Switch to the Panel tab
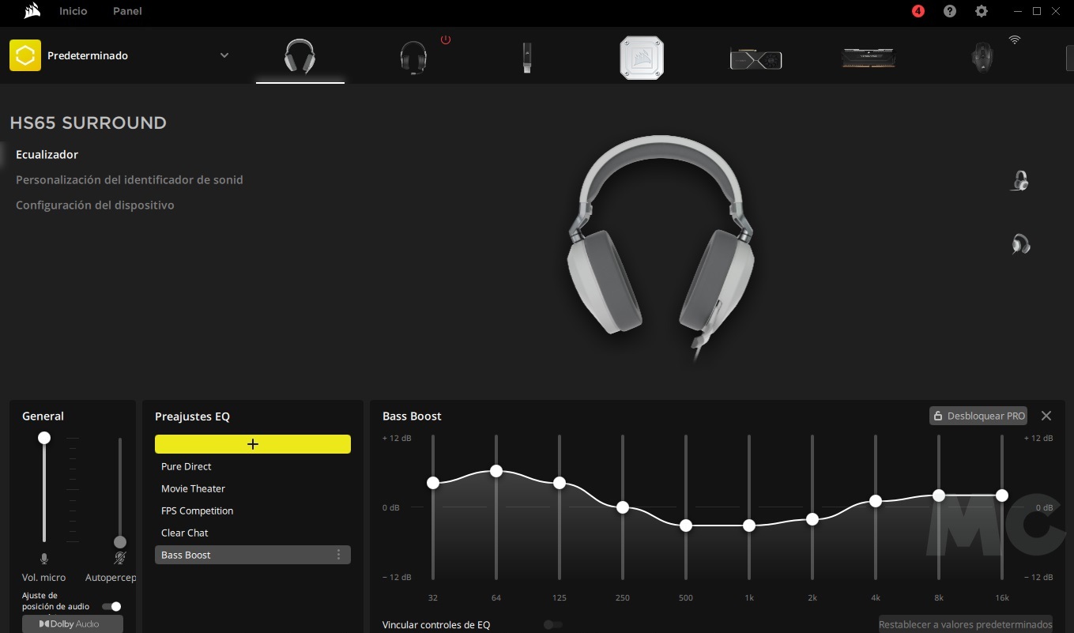Image resolution: width=1074 pixels, height=633 pixels. 127,11
